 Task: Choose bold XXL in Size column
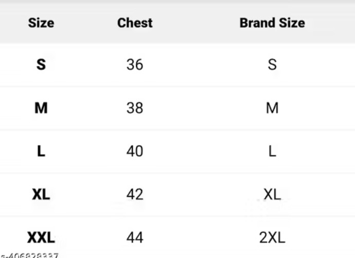pyautogui.click(x=41, y=237)
